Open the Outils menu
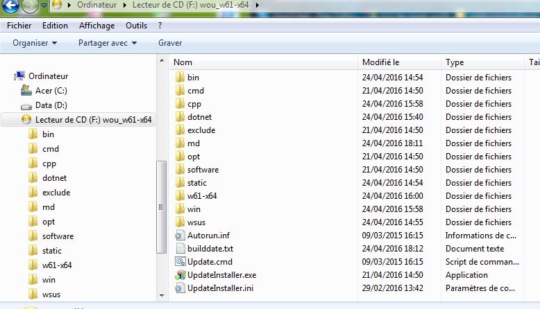This screenshot has width=540, height=309. point(136,26)
